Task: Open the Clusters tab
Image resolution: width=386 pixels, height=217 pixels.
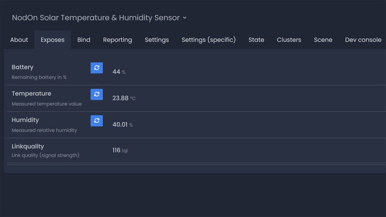Action: (289, 40)
